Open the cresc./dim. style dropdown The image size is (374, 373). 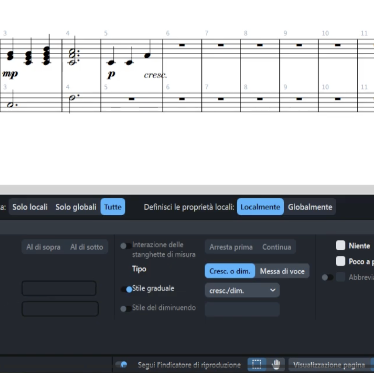tap(242, 290)
